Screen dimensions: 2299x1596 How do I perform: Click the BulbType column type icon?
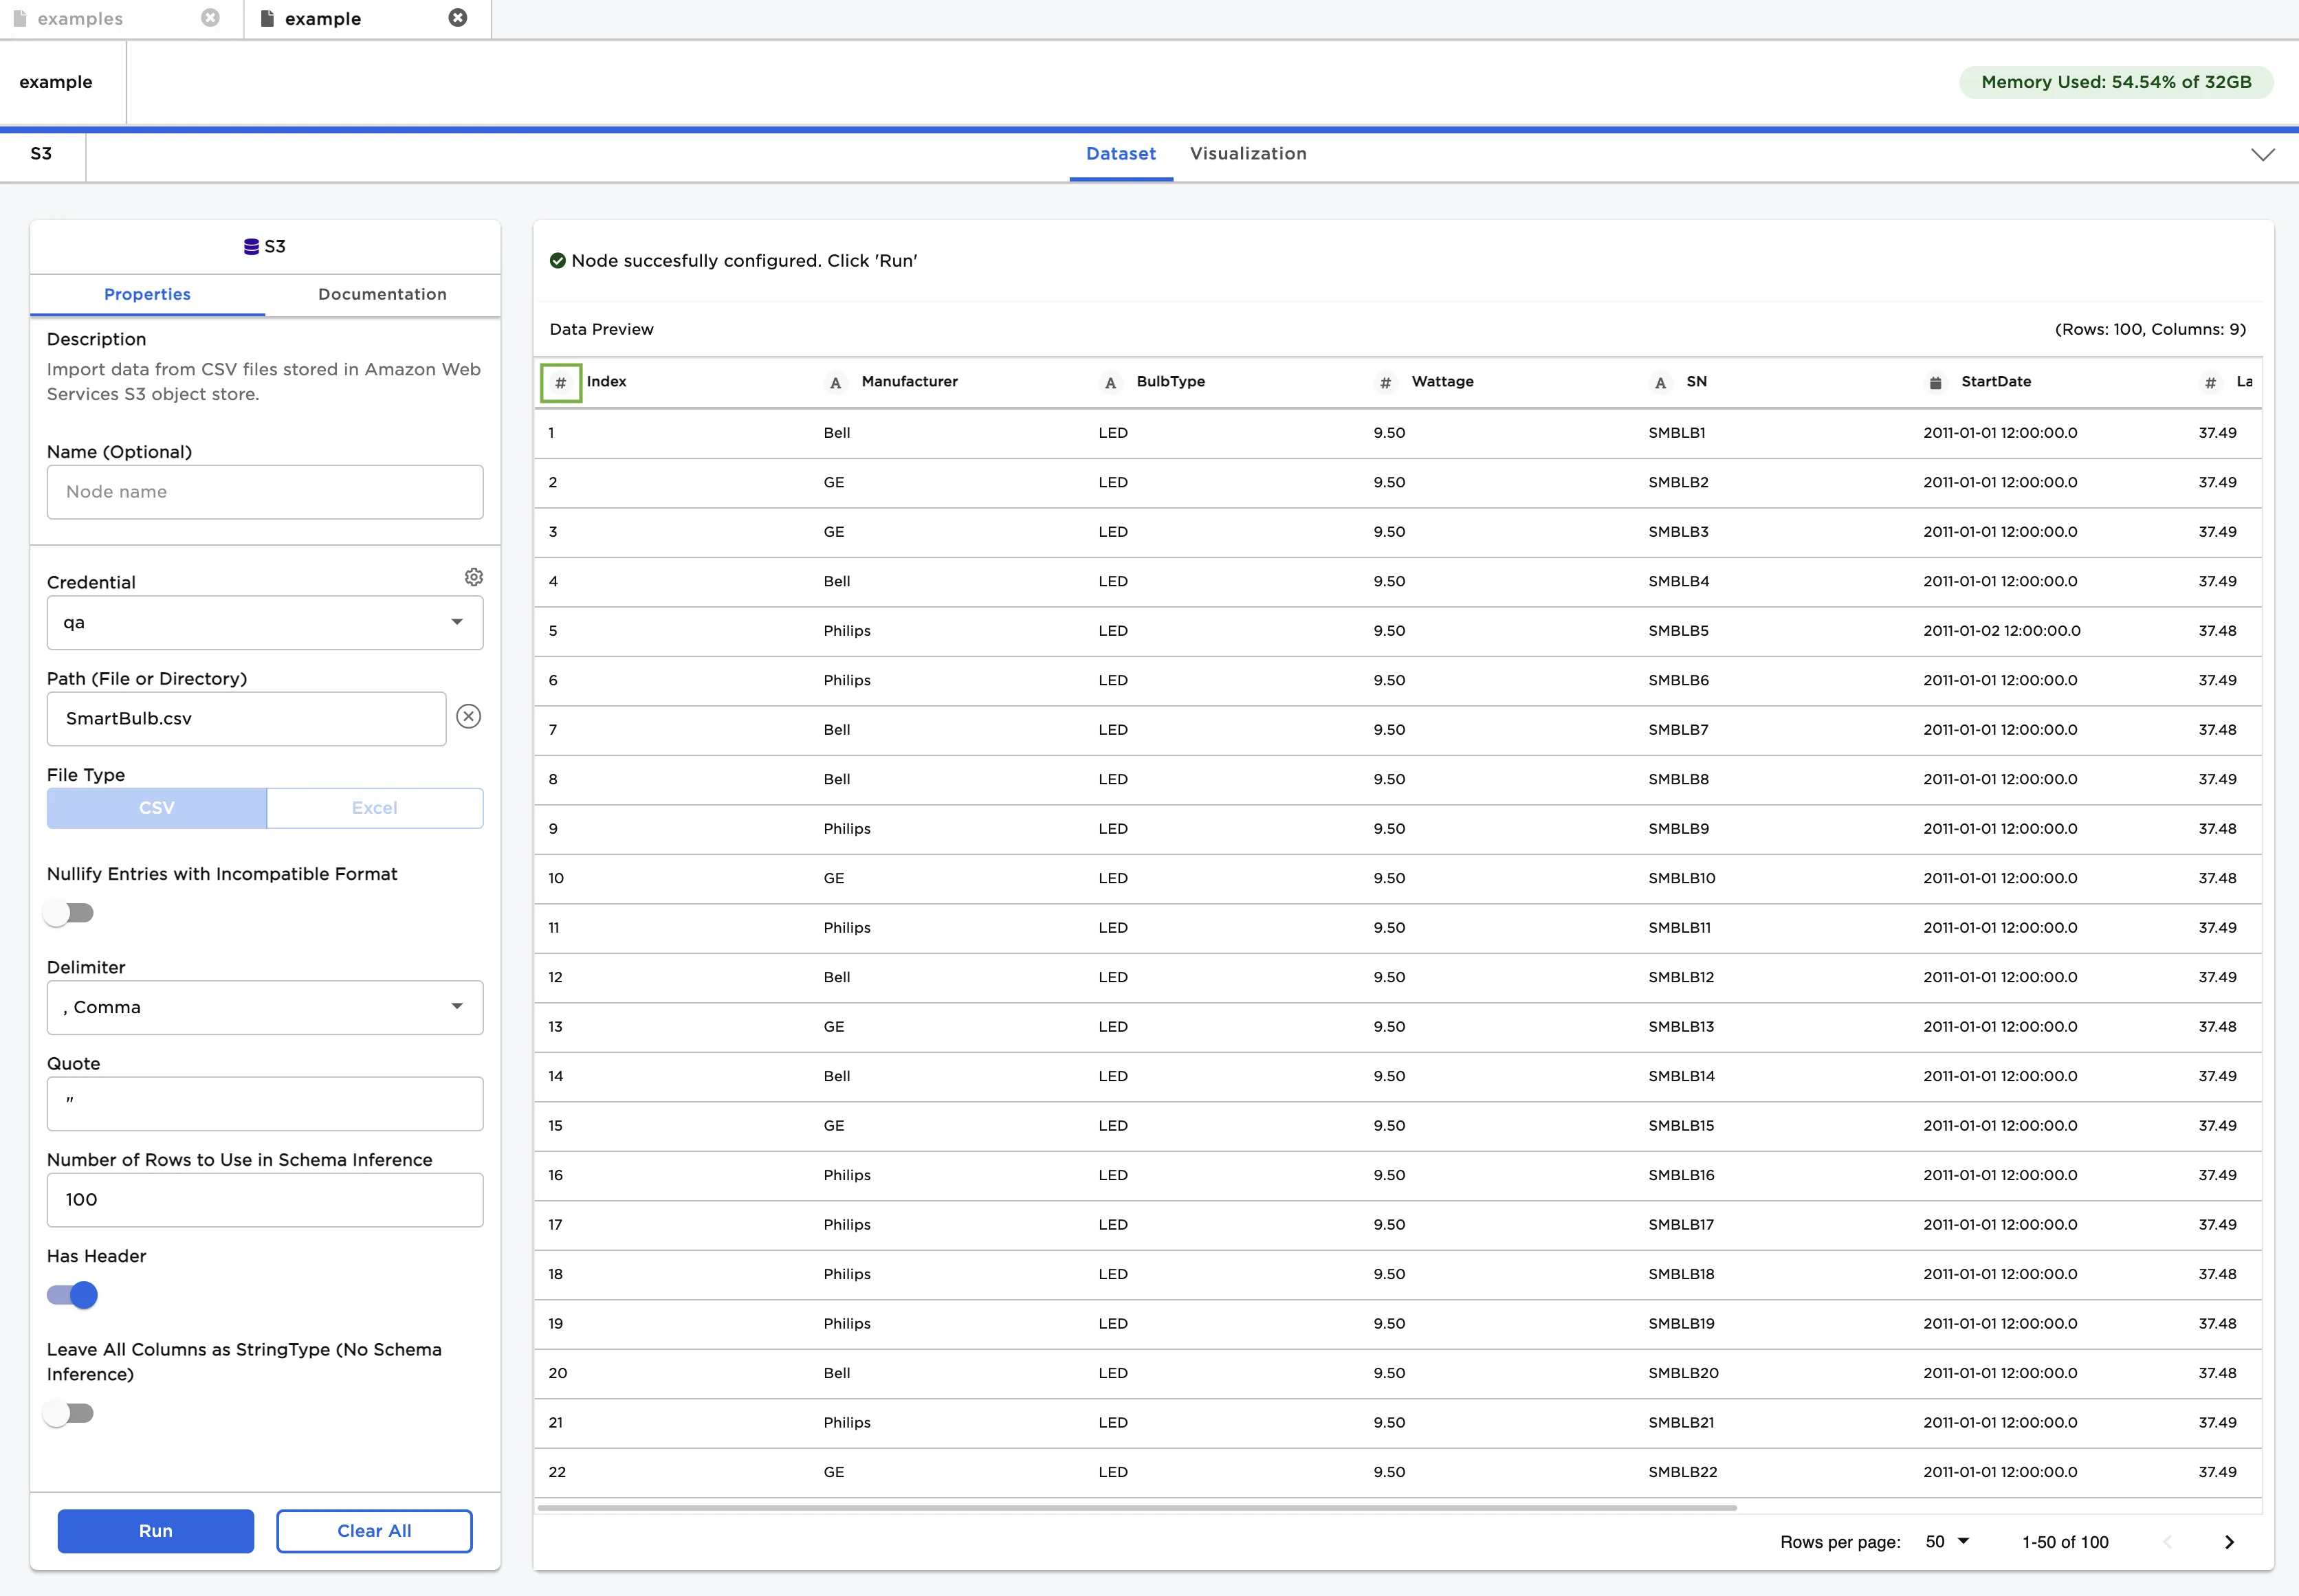pos(1110,383)
